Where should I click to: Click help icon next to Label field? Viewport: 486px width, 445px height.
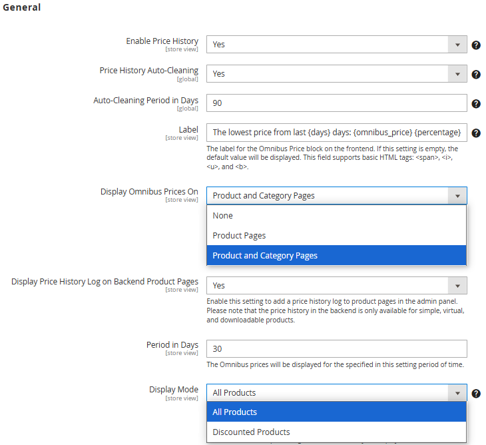(x=476, y=133)
